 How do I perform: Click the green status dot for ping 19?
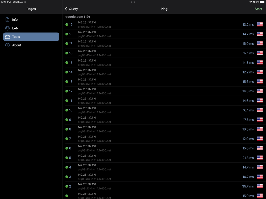pyautogui.click(x=67, y=24)
